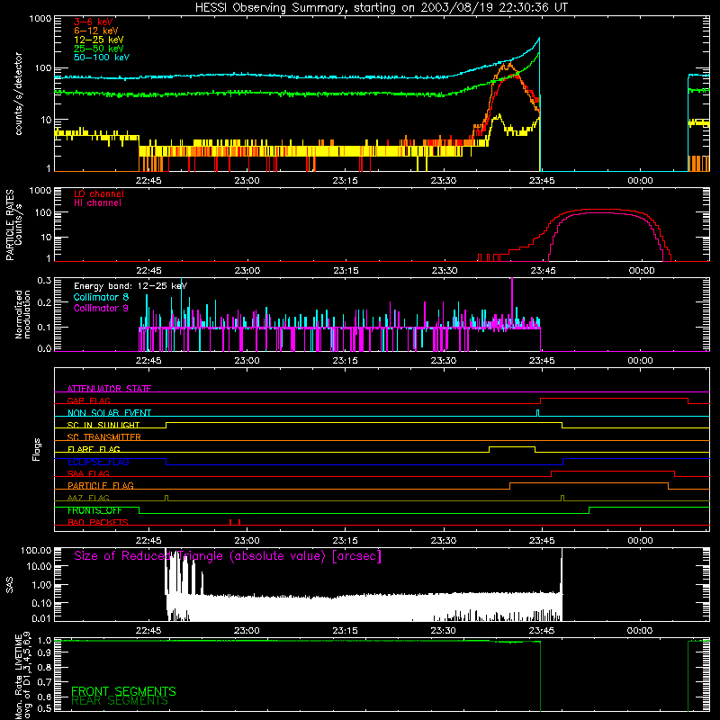The image size is (720, 720).
Task: Click the NON SOLAR EVENT flag label
Action: pyautogui.click(x=109, y=413)
